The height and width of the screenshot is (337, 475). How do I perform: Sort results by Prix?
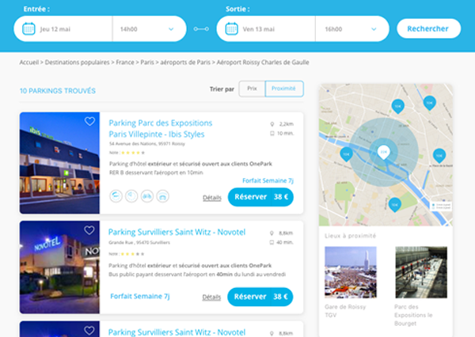pos(252,89)
